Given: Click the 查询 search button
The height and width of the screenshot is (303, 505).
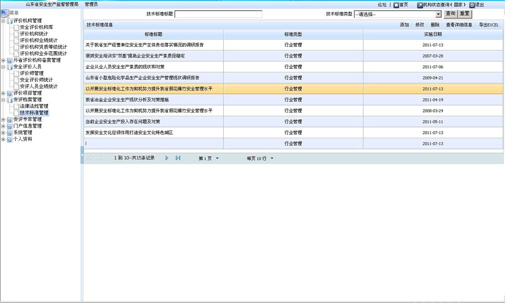Looking at the screenshot, I should (x=451, y=14).
